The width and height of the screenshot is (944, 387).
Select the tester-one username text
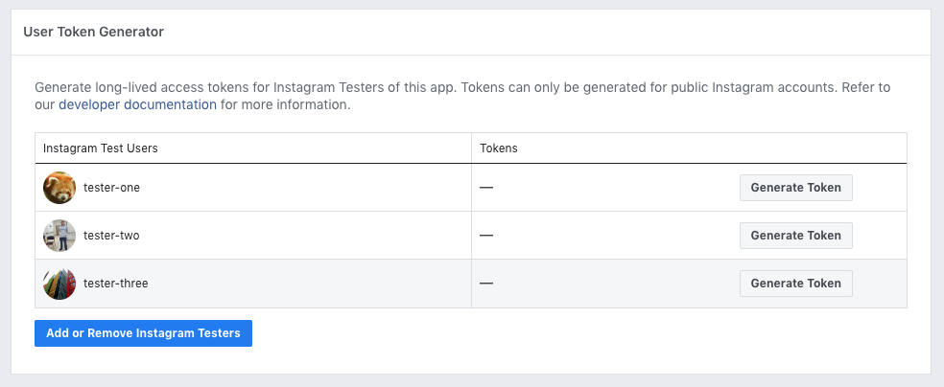click(x=111, y=188)
